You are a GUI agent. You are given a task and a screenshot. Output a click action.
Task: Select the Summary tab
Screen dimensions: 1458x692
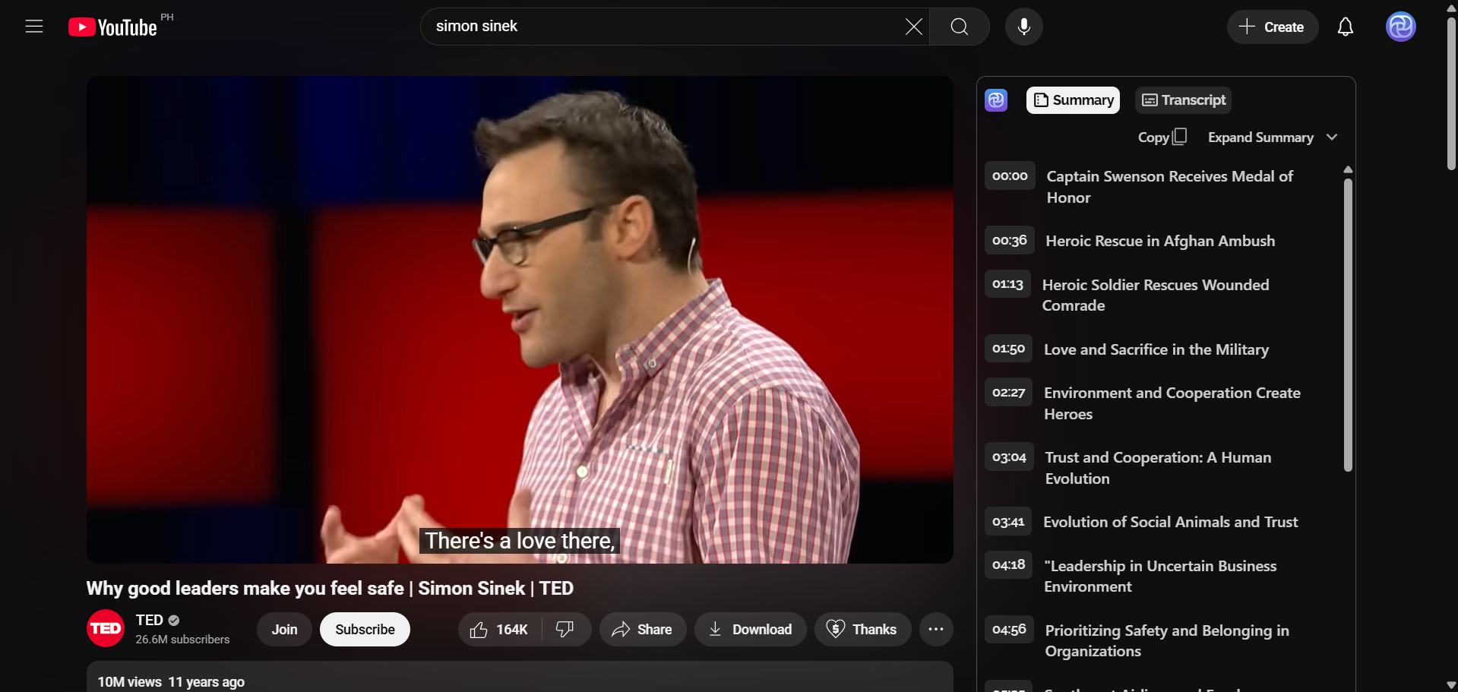1073,100
